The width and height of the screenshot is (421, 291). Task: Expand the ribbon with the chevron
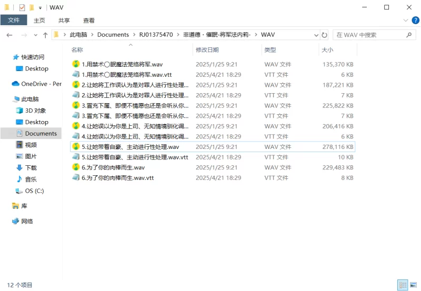pyautogui.click(x=405, y=21)
